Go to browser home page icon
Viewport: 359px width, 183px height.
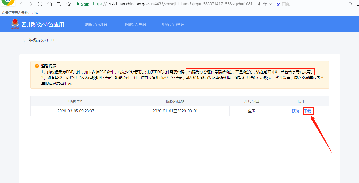coord(49,4)
